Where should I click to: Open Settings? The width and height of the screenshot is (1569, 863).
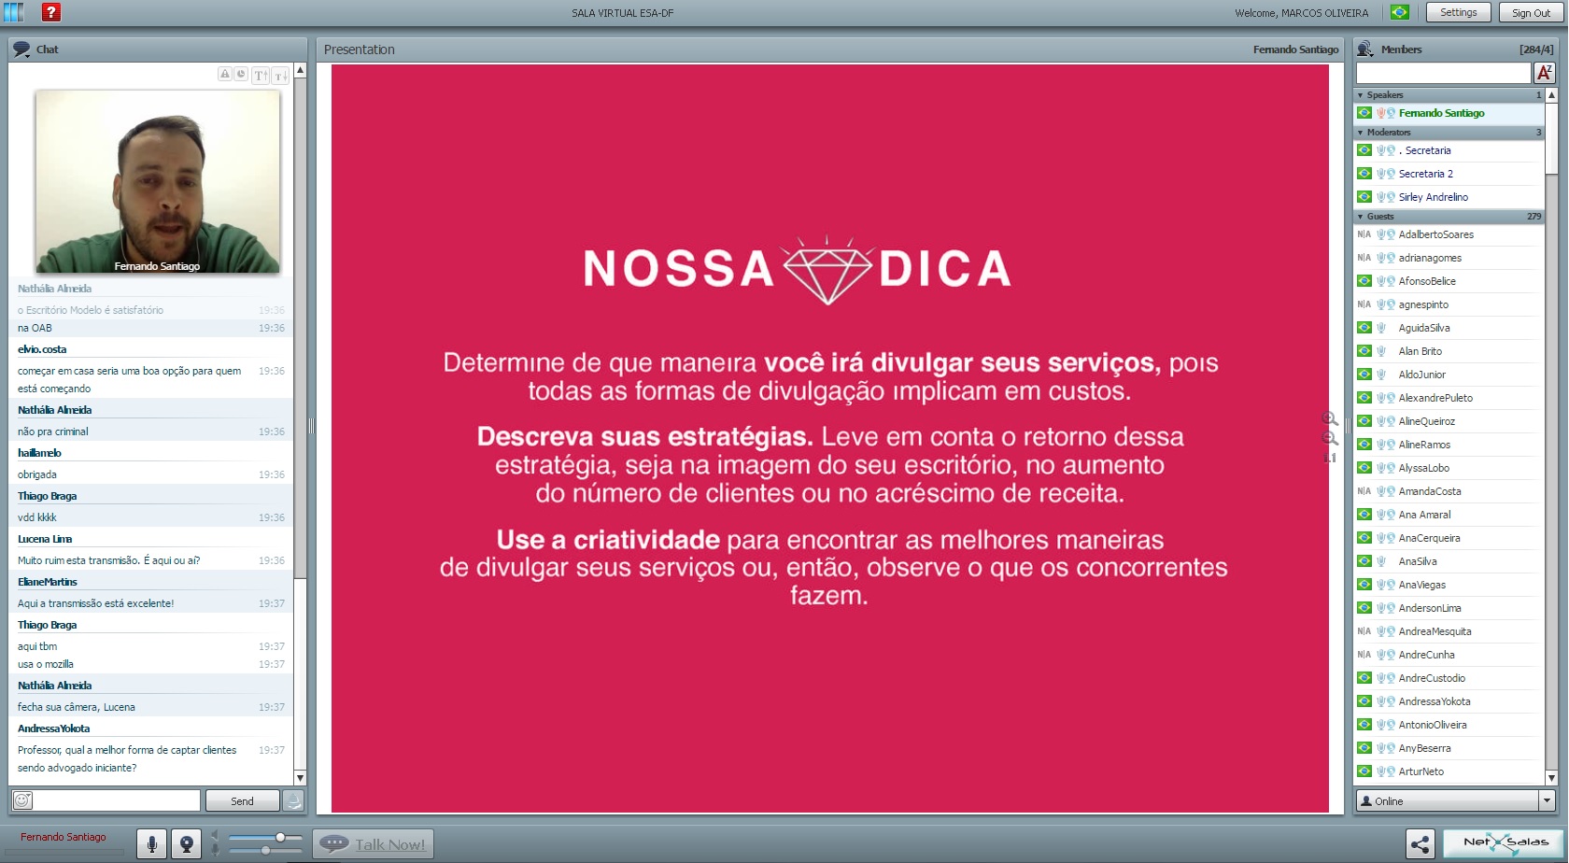[x=1458, y=12]
